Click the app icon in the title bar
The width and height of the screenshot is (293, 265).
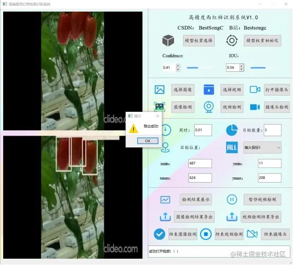(5, 4)
